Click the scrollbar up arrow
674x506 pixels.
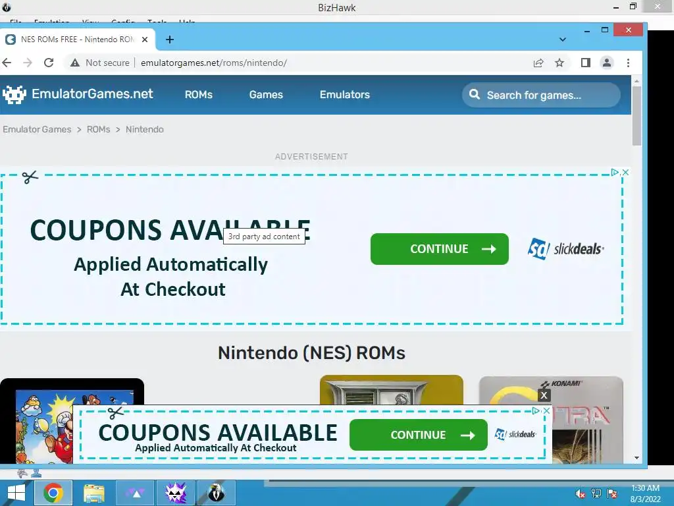[x=636, y=81]
